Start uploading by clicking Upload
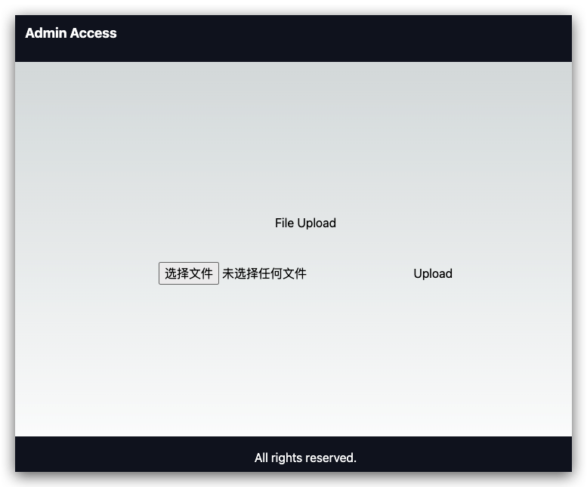Image resolution: width=587 pixels, height=487 pixels. tap(433, 273)
